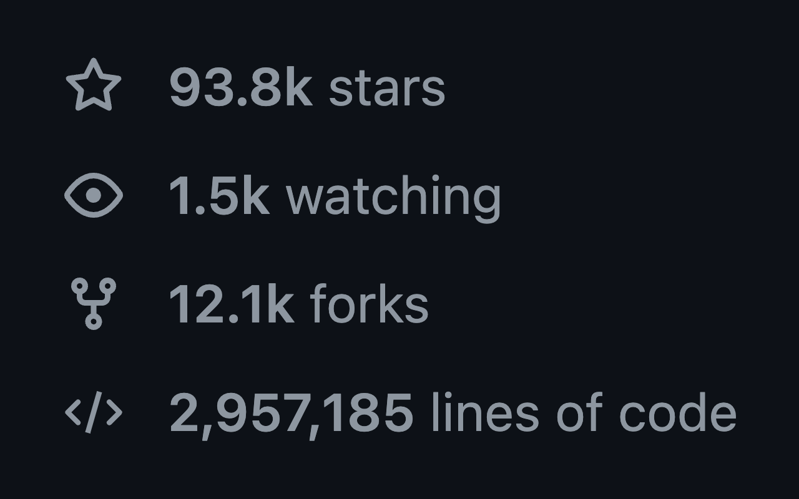This screenshot has width=799, height=499.
Task: Select the 2,957,185 lines figure
Action: pyautogui.click(x=291, y=413)
